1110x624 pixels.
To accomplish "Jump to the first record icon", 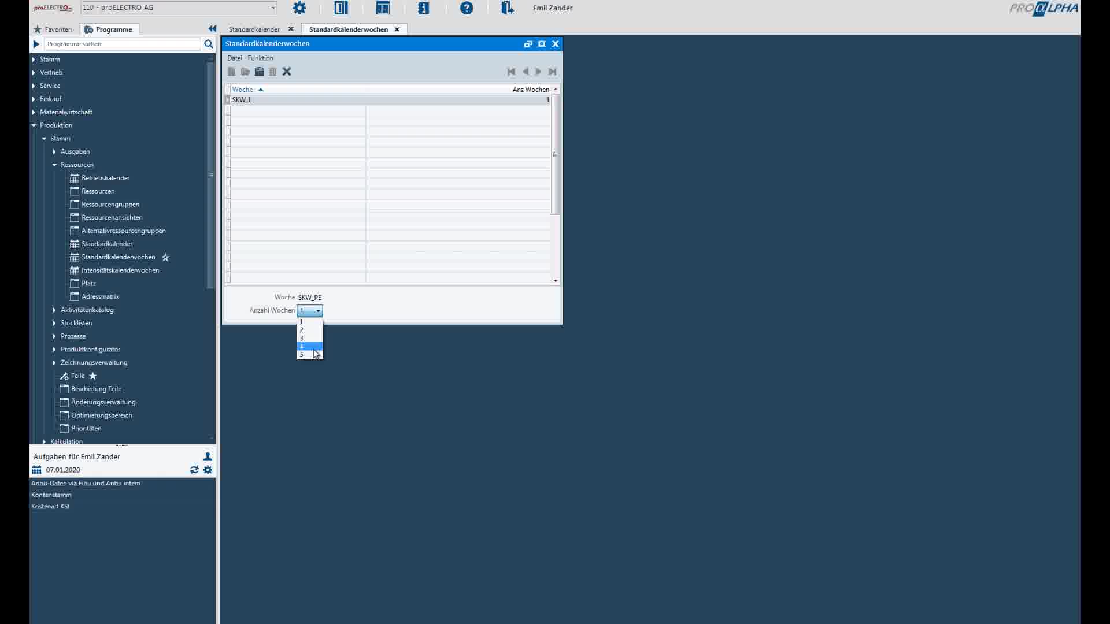I will pyautogui.click(x=511, y=72).
